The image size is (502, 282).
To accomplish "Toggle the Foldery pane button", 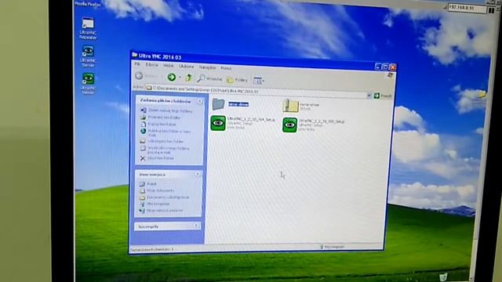I will (237, 80).
